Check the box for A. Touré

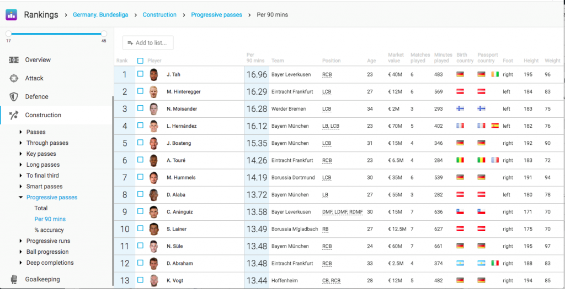tap(140, 160)
